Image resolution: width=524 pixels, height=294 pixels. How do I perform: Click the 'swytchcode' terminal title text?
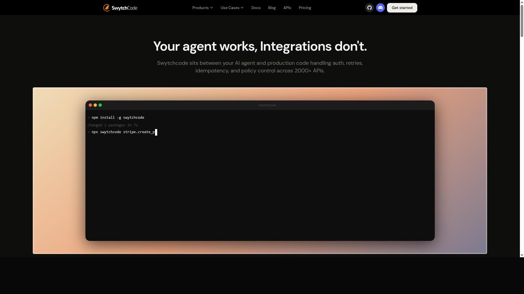tap(267, 105)
